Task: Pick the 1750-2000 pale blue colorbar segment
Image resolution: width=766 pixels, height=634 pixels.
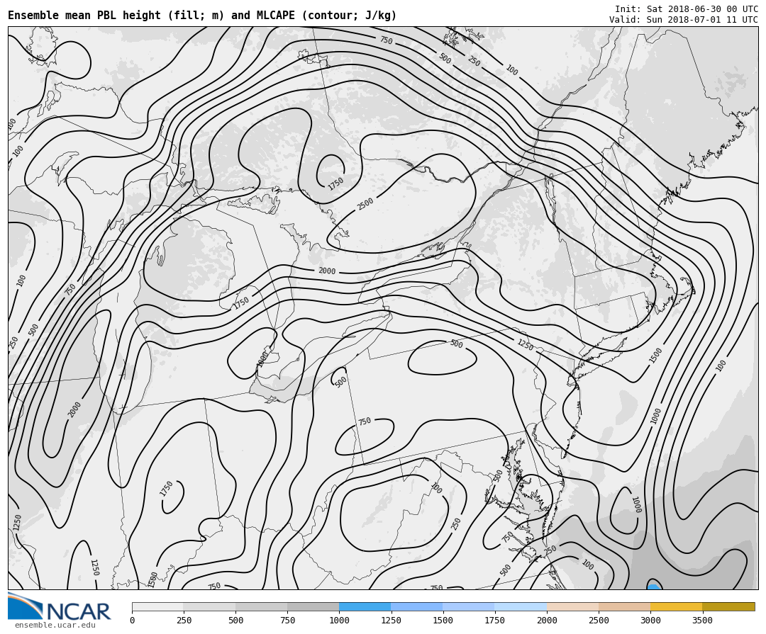Action: point(521,606)
